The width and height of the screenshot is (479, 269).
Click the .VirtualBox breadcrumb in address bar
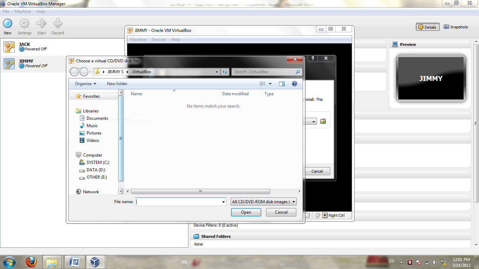click(x=141, y=72)
